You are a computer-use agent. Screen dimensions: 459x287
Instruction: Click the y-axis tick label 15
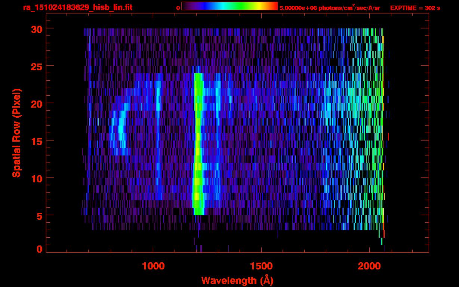click(x=37, y=141)
